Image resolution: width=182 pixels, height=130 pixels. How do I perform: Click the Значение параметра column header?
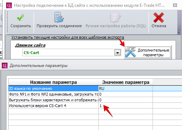(126, 82)
